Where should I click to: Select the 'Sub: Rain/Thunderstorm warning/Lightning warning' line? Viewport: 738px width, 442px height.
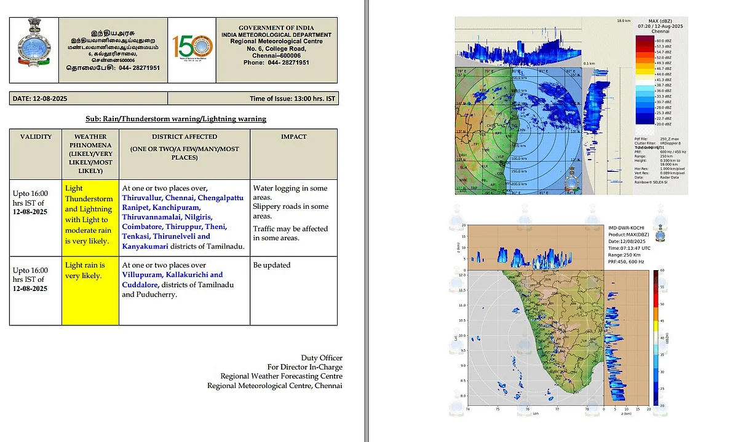point(176,119)
